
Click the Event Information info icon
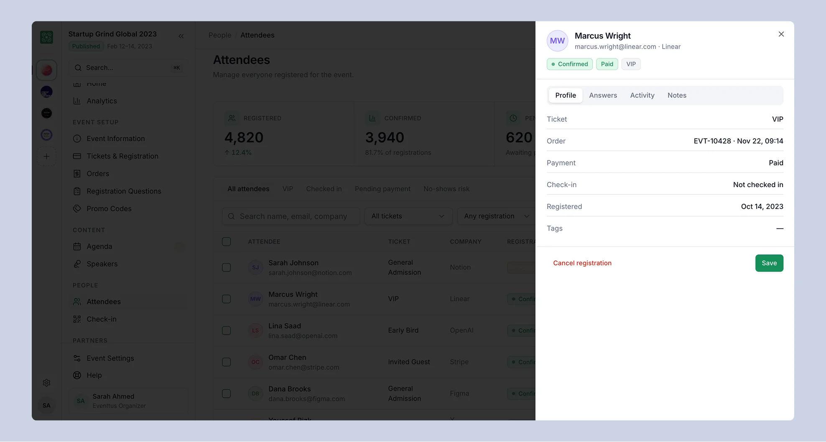(x=77, y=139)
